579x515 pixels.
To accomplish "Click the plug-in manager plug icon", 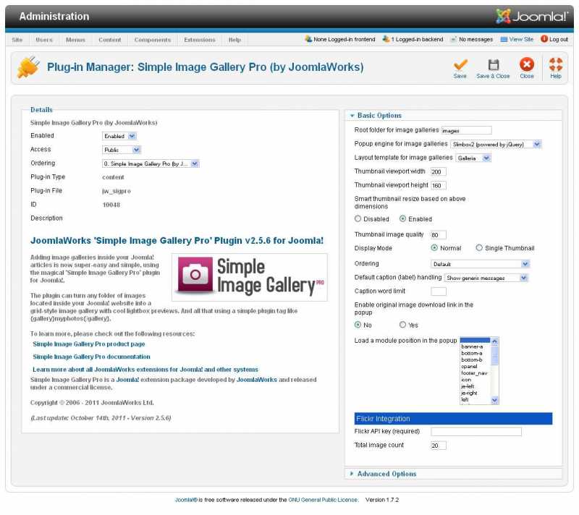I will pyautogui.click(x=28, y=67).
